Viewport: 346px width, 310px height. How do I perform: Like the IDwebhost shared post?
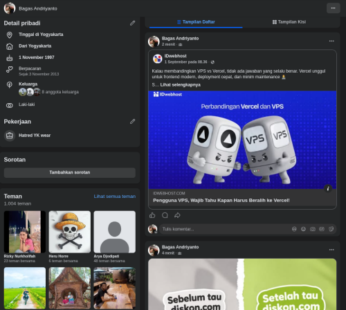pyautogui.click(x=152, y=215)
